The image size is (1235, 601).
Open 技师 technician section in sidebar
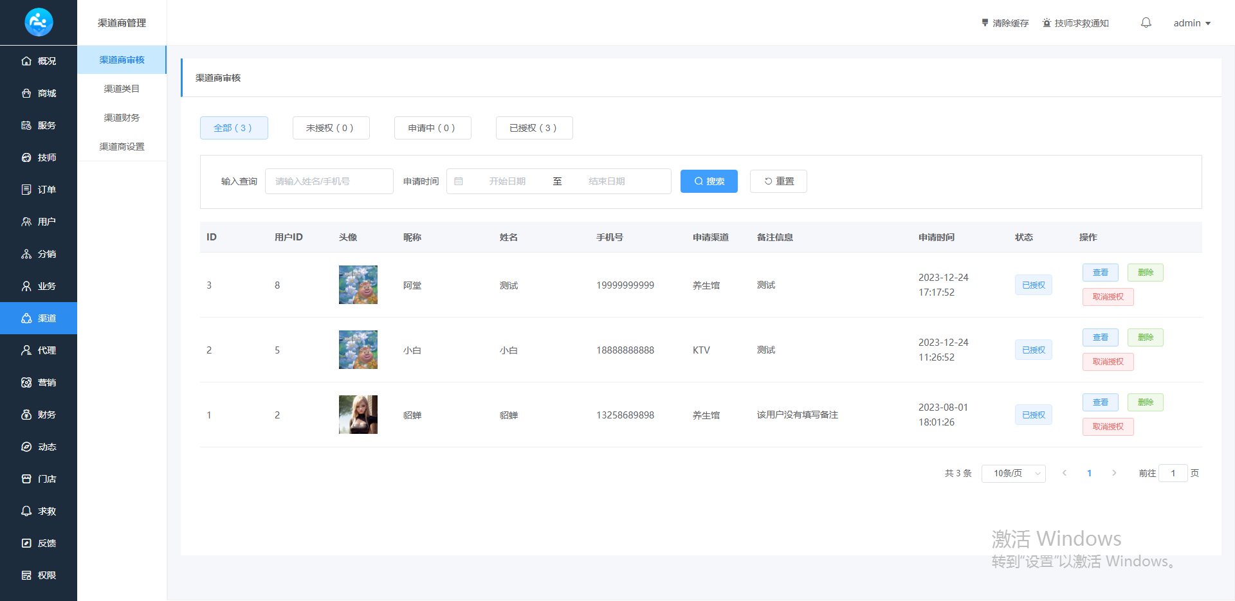click(39, 157)
